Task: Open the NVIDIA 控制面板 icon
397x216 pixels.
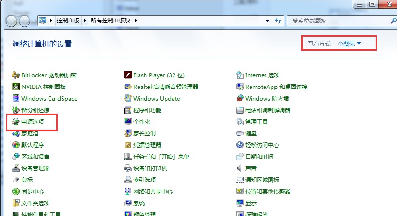Action: (x=16, y=87)
